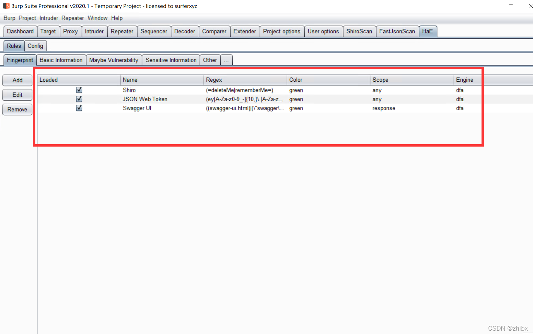Switch to the Dashboard tab
This screenshot has height=334, width=533.
pos(20,31)
